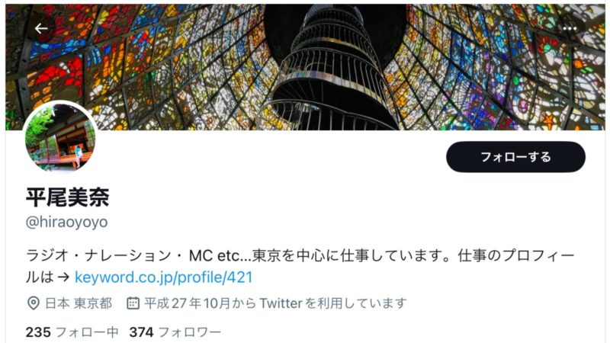View the 235 フォロー中 following list
Image resolution: width=610 pixels, height=343 pixels.
coord(72,332)
